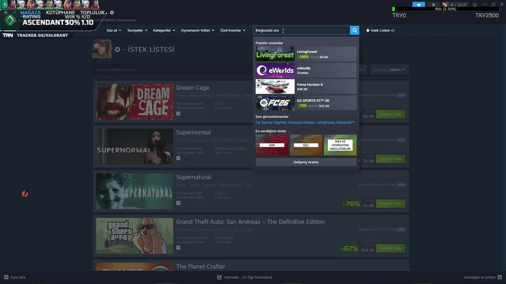Click Sepete Ekle for Supernatural
Screen dimensions: 506x284
391,204
